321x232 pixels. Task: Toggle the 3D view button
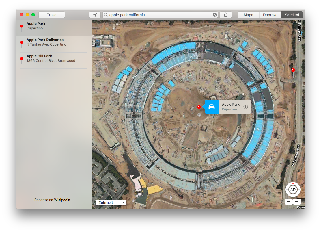[x=293, y=190]
